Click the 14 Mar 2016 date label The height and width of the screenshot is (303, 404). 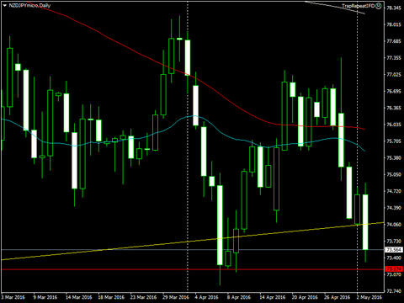pos(79,297)
